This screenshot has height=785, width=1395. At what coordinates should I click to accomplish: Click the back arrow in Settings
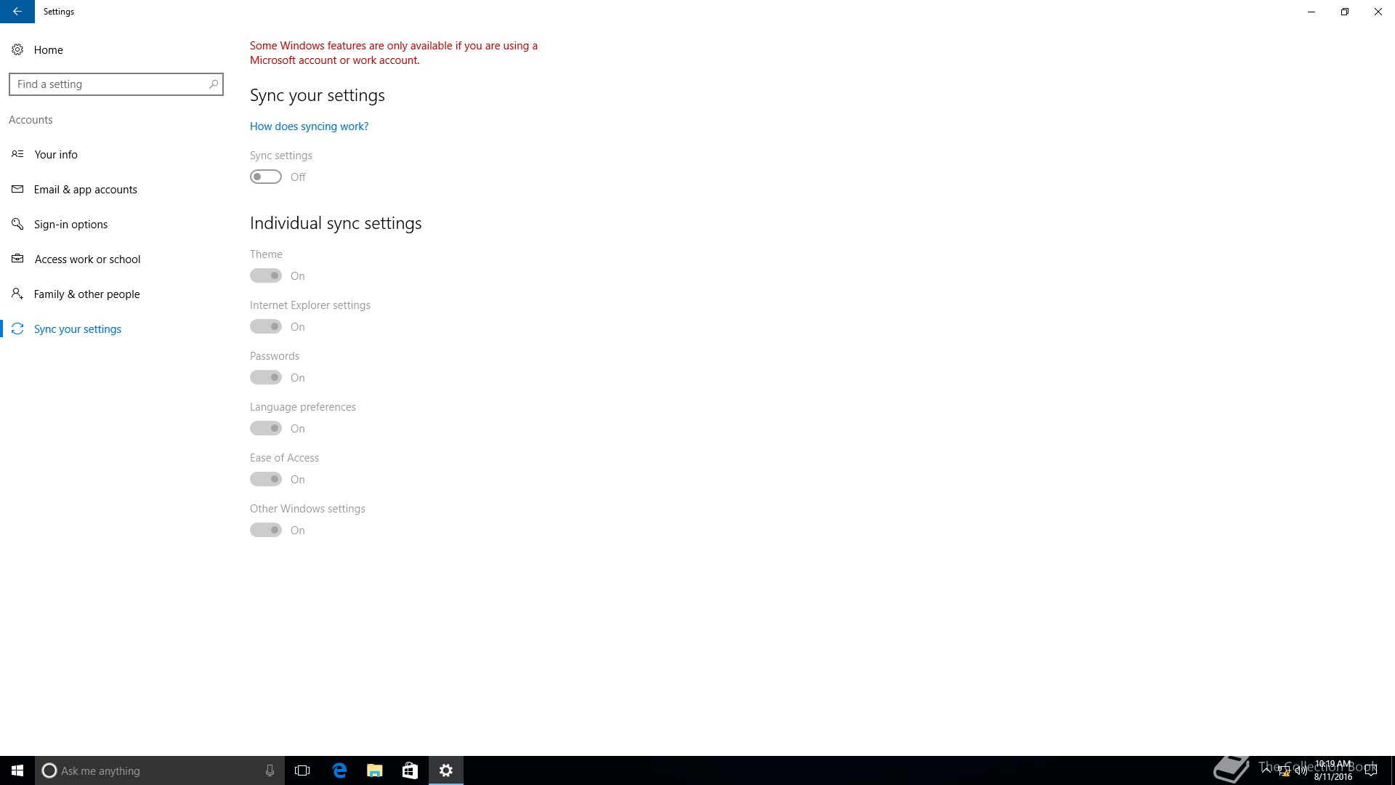click(x=17, y=12)
